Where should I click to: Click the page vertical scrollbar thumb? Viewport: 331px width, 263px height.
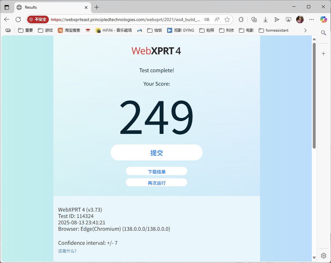click(314, 96)
